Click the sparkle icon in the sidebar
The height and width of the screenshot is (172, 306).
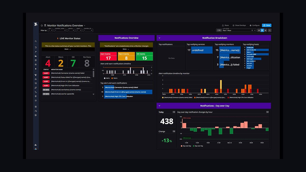[36, 52]
